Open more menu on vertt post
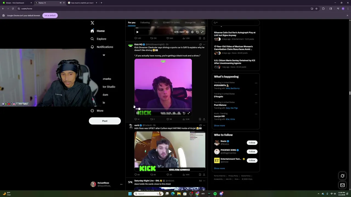Screen dimensions: 351x197 pos(204,125)
